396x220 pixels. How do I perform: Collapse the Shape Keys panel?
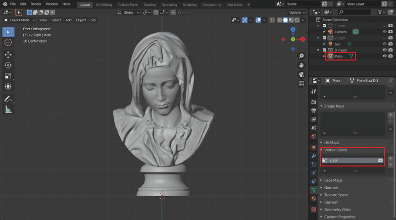tap(334, 106)
